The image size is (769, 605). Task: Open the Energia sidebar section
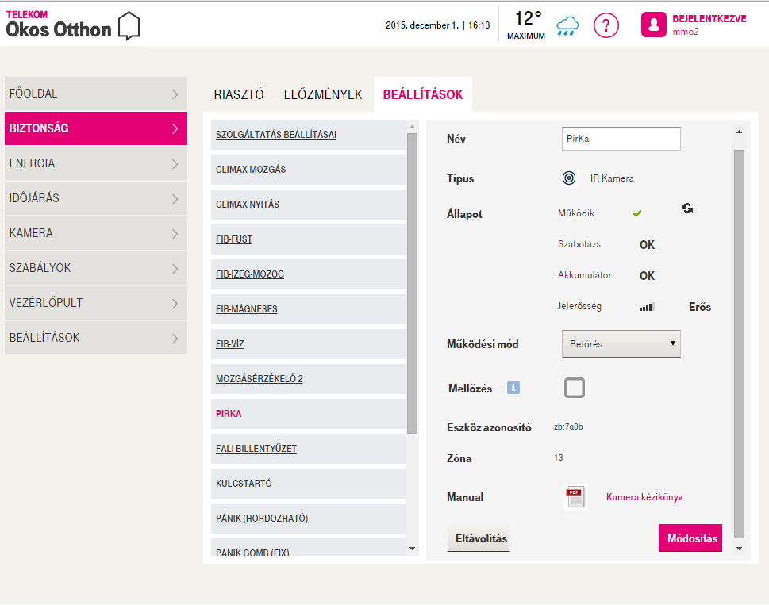96,163
